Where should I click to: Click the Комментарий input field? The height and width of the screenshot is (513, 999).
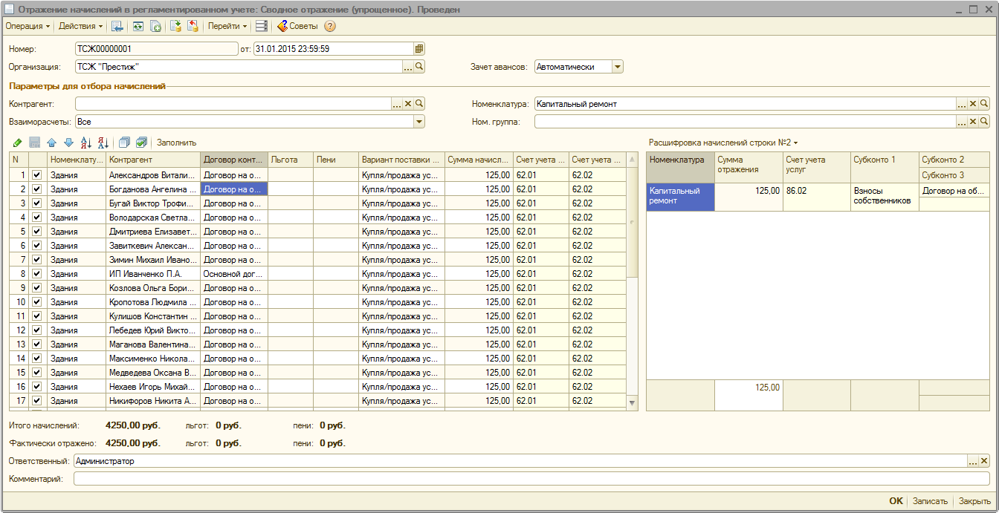[531, 479]
